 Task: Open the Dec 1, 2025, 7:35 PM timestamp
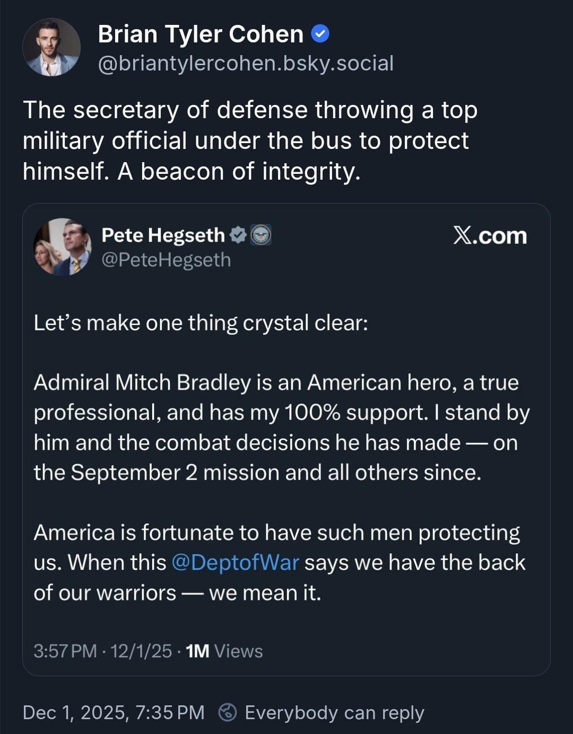[x=114, y=713]
